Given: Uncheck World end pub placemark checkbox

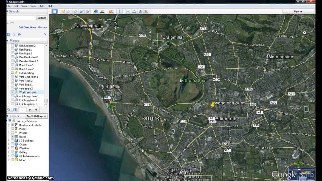Looking at the screenshot, I should click(x=12, y=92).
